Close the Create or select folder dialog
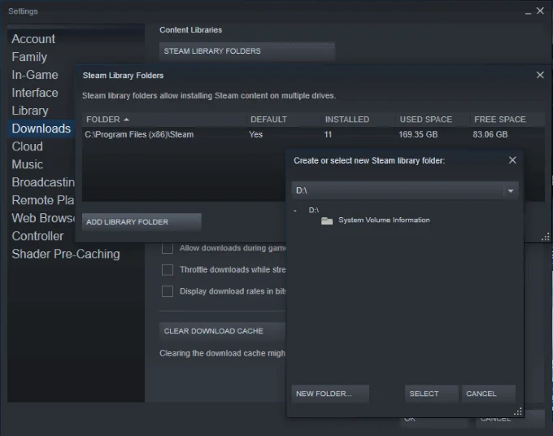This screenshot has width=553, height=436. coord(512,160)
